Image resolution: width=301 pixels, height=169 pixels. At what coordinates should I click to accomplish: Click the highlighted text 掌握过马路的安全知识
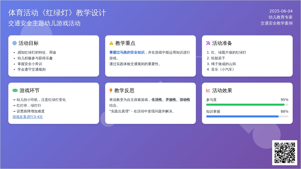point(127,52)
